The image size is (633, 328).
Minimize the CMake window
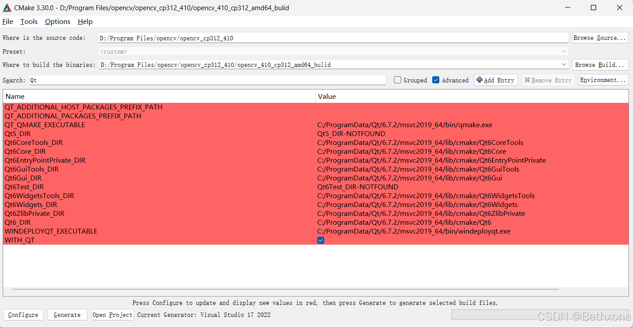pyautogui.click(x=568, y=8)
